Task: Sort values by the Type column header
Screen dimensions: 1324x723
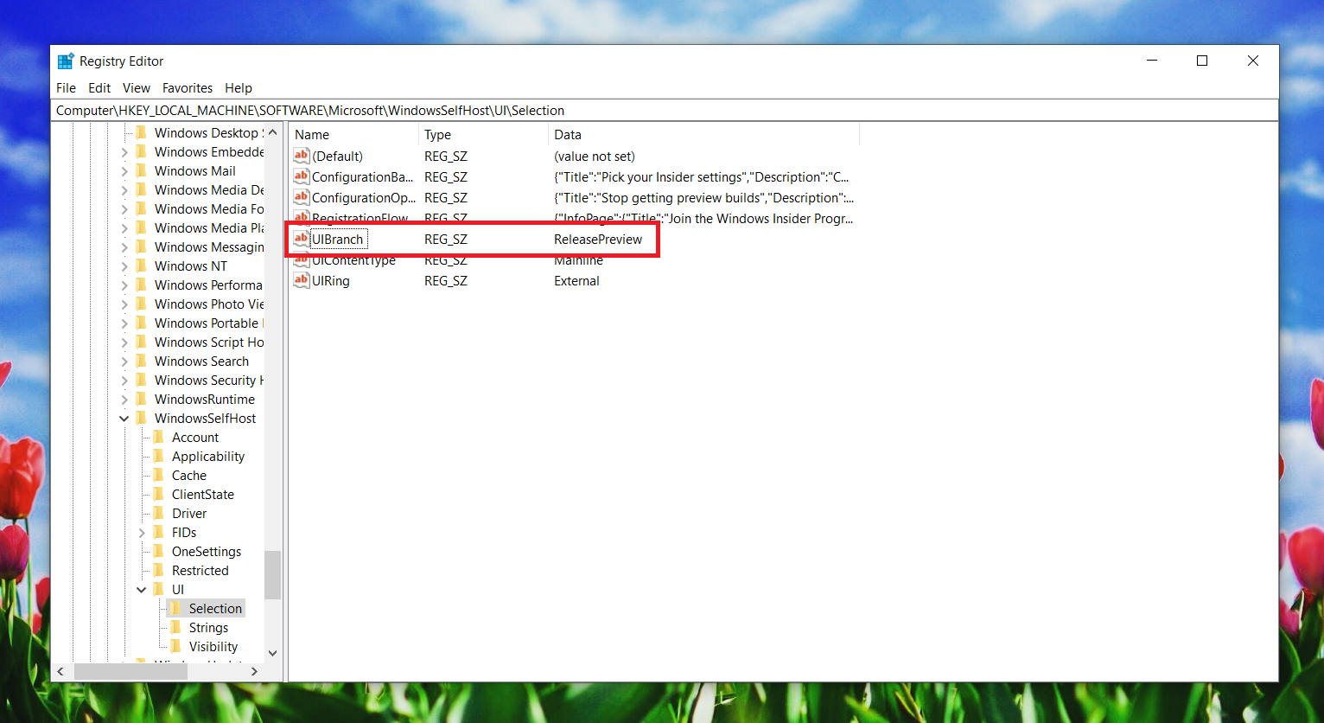Action: 437,134
